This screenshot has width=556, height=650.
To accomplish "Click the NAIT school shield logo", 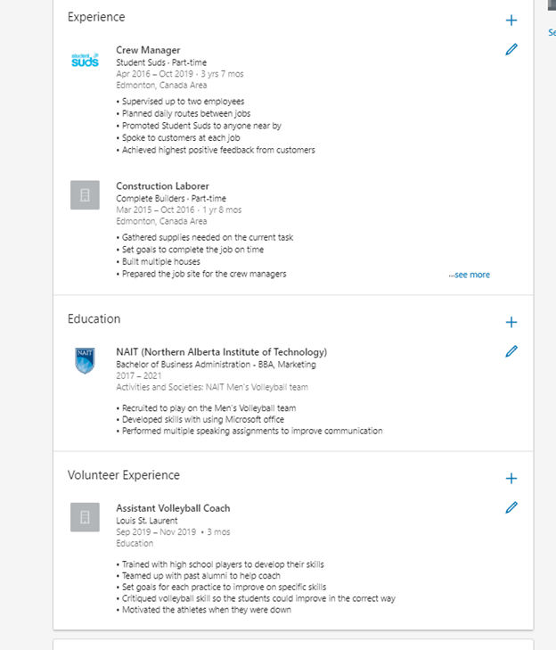I will [x=85, y=360].
